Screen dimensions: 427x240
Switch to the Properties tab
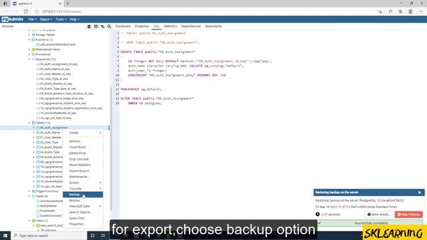pos(142,27)
